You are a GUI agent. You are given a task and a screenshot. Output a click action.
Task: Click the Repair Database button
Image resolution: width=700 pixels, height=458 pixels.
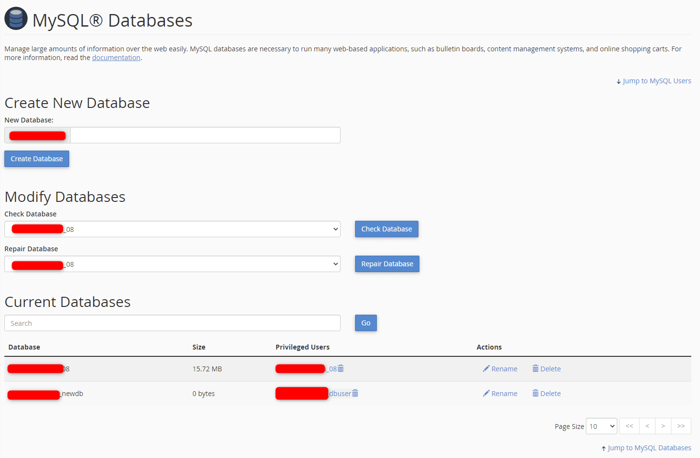(x=387, y=264)
